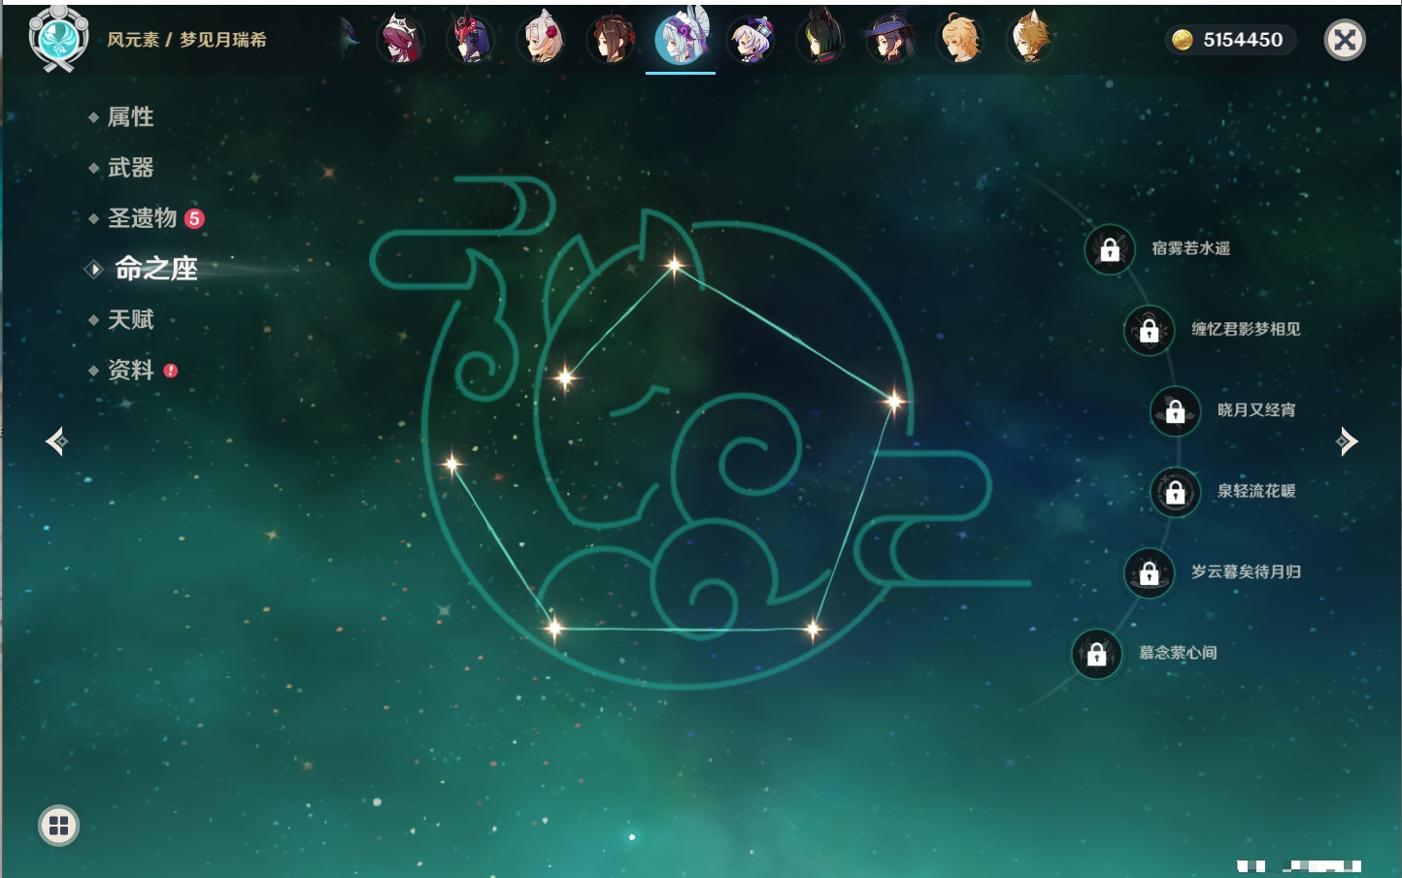1402x878 pixels.
Task: Go to the next character arrow
Action: [x=1347, y=441]
